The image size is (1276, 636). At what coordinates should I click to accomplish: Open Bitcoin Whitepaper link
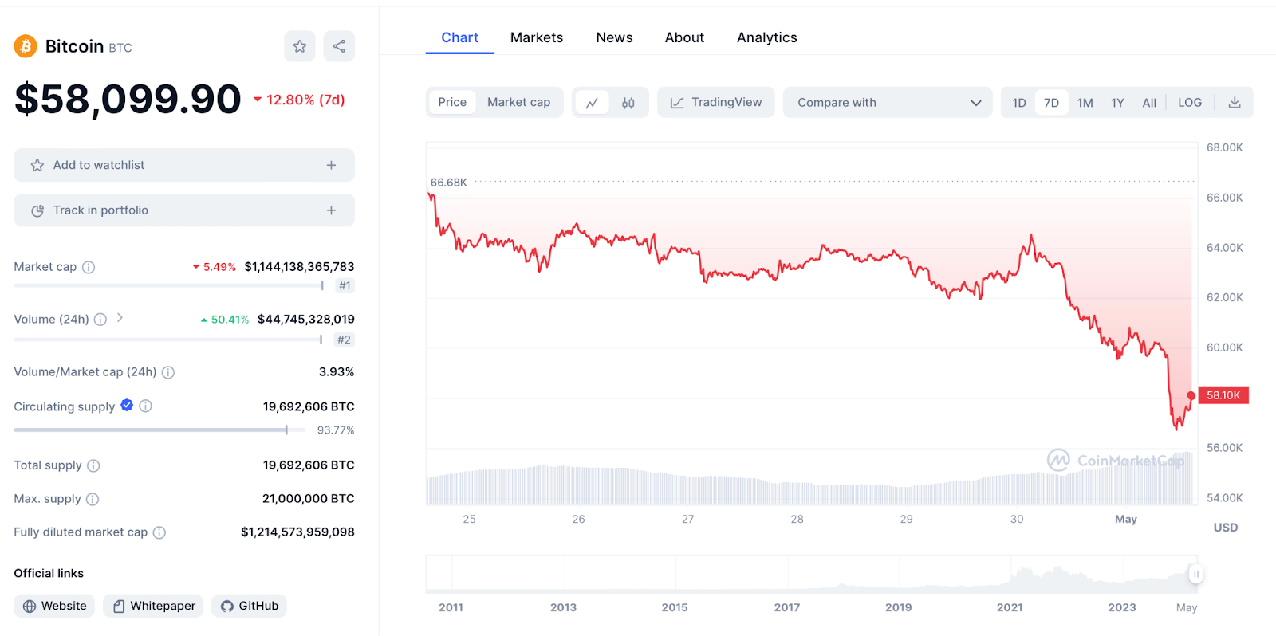[x=153, y=606]
